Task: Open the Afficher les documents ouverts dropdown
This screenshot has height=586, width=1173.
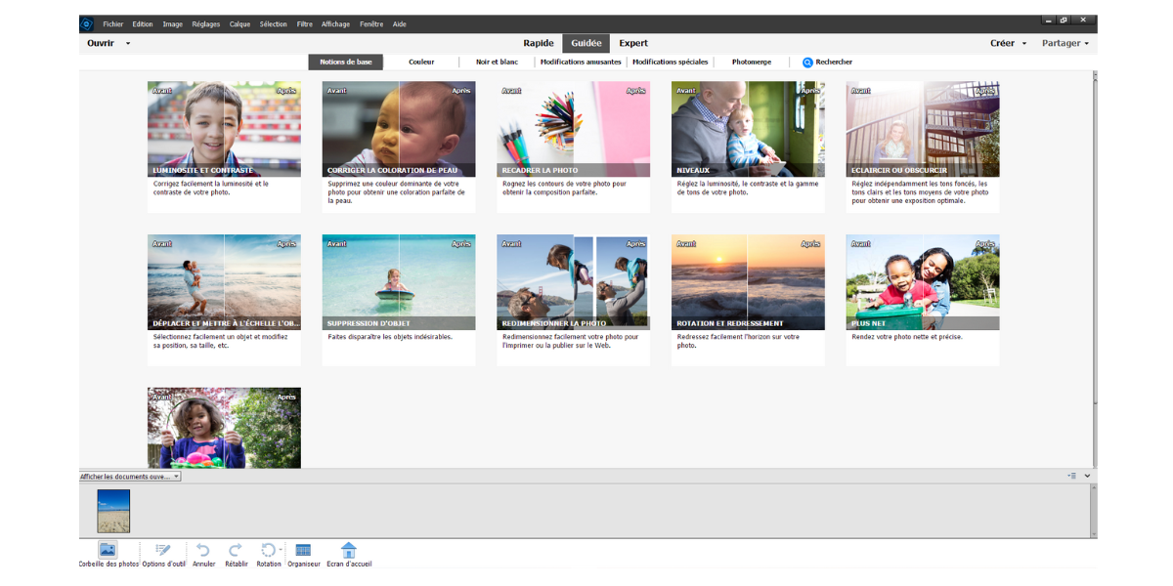Action: tap(130, 477)
